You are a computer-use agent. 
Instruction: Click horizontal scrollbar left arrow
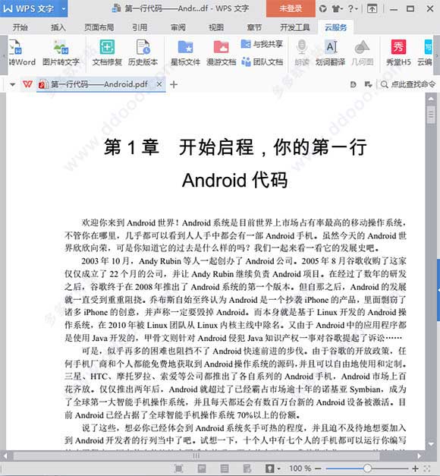click(x=5, y=456)
